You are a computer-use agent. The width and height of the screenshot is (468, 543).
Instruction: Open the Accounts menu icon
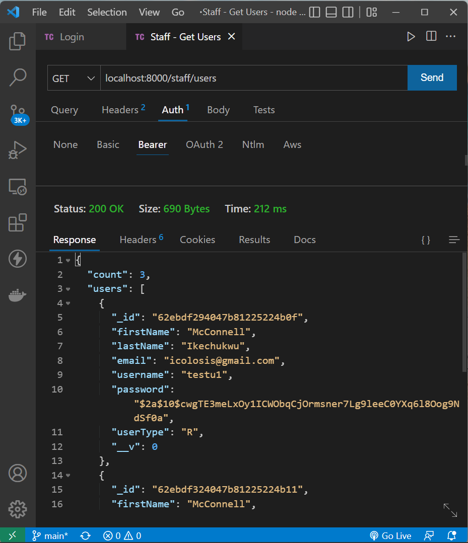(17, 473)
